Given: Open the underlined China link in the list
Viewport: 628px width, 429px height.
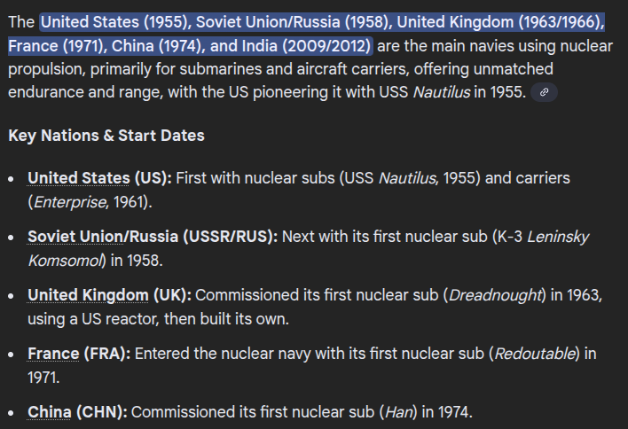Looking at the screenshot, I should click(49, 412).
